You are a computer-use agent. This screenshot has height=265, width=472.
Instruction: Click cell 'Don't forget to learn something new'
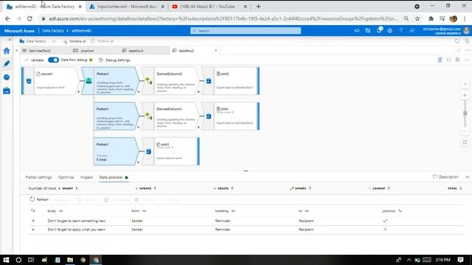(77, 221)
